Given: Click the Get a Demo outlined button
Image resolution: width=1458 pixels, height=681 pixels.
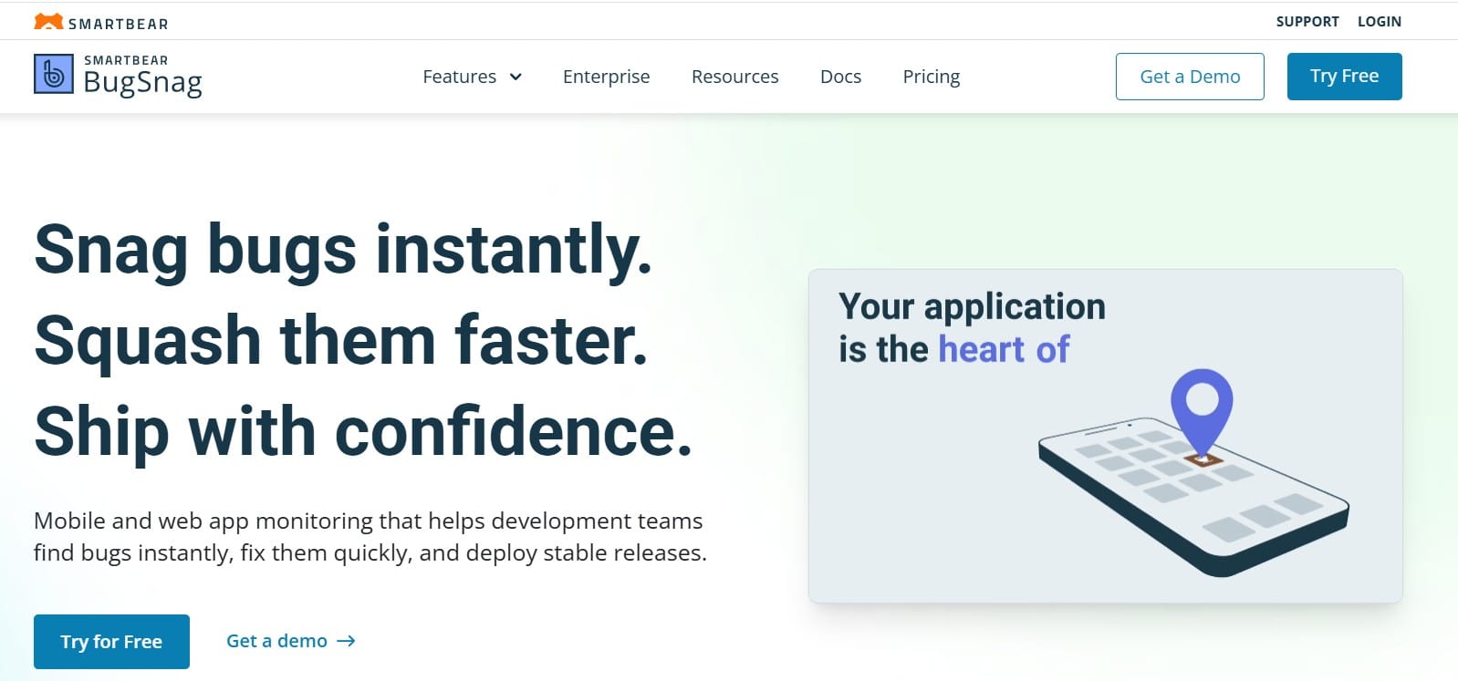Looking at the screenshot, I should [1189, 77].
